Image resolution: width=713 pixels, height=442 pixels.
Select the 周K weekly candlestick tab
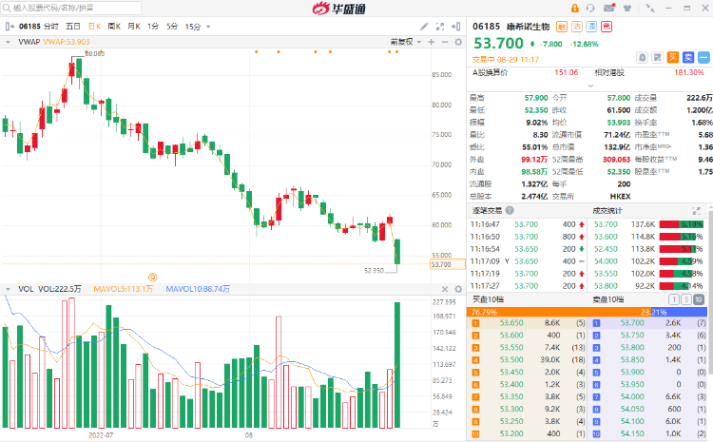pos(114,27)
